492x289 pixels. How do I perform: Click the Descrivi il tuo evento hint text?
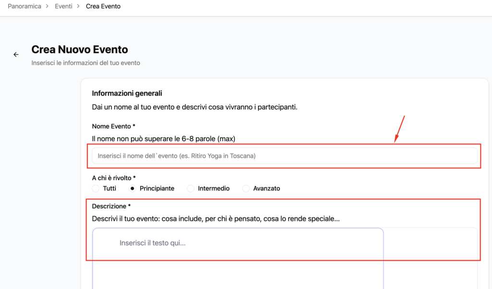[216, 219]
